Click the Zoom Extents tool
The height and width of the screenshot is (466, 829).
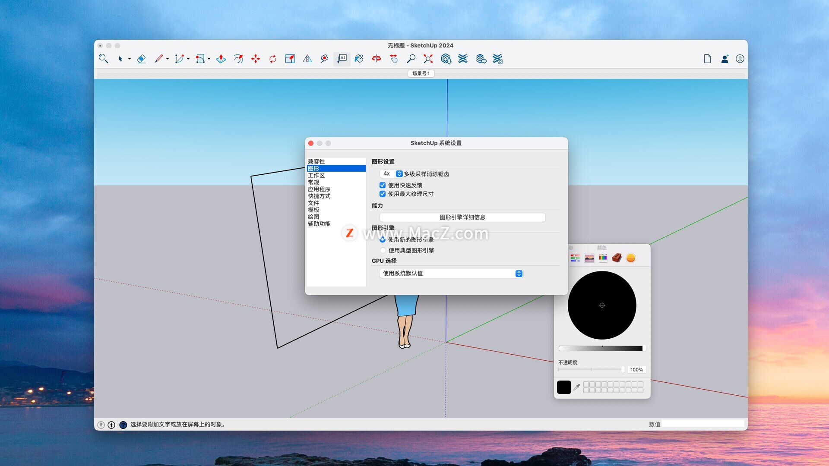(x=428, y=59)
